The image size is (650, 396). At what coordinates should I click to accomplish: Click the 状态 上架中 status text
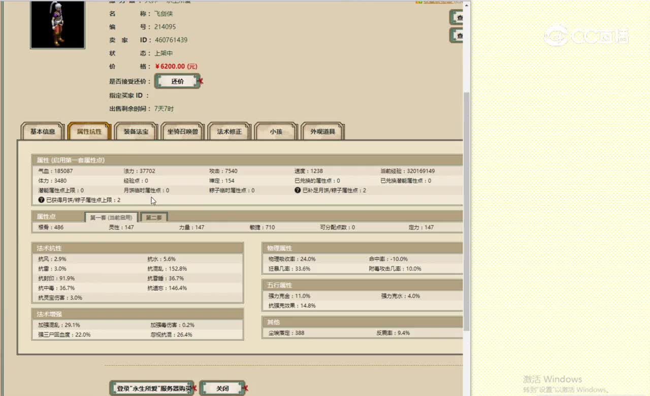tap(164, 53)
